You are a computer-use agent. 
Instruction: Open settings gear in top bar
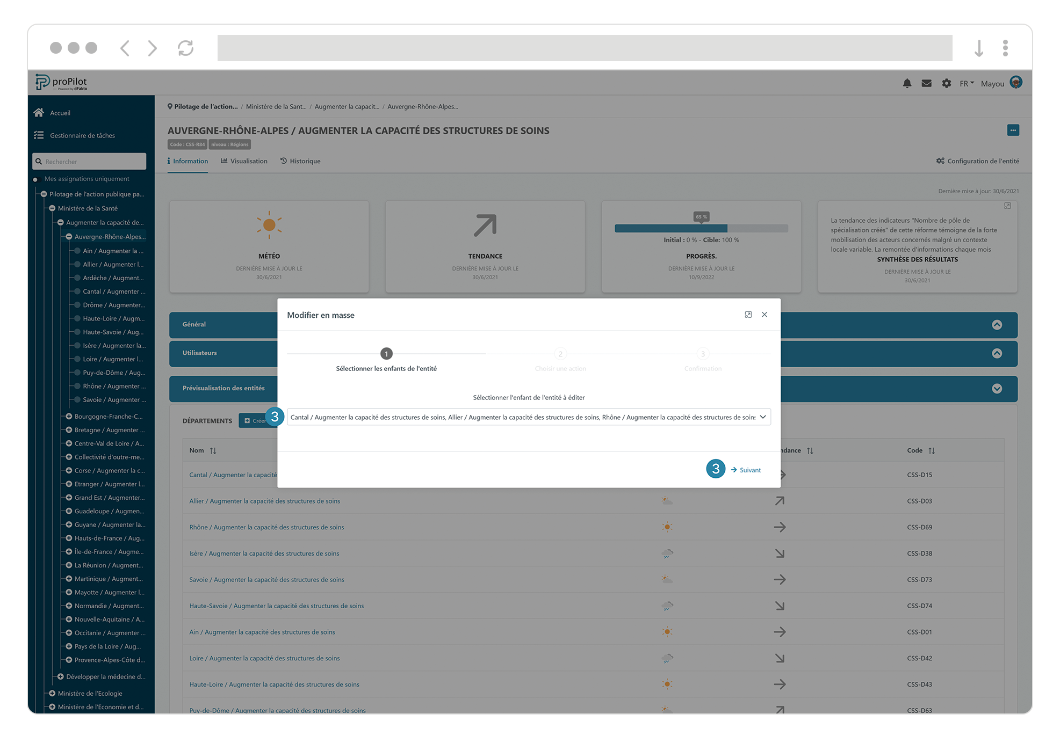pyautogui.click(x=946, y=83)
